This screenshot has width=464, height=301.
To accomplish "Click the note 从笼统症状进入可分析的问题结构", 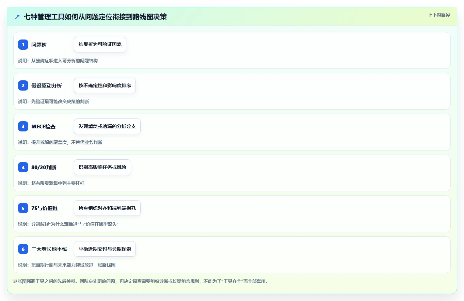I will [x=58, y=61].
